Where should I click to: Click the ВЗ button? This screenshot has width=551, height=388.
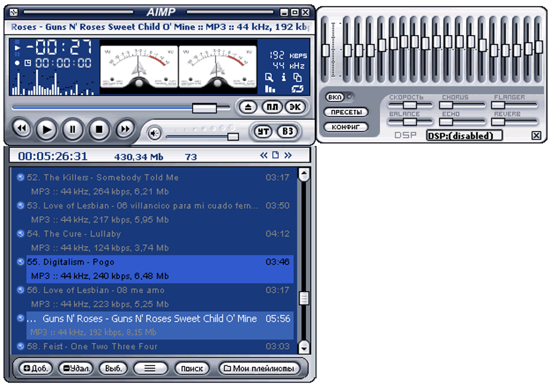coord(287,132)
